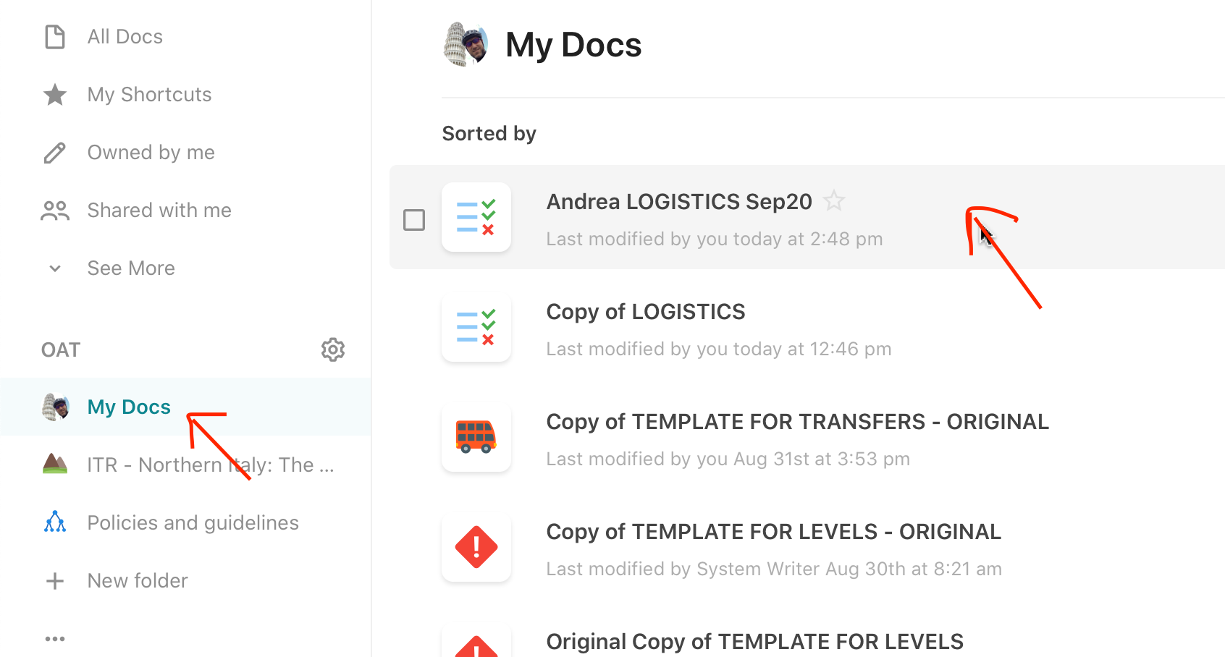Image resolution: width=1225 pixels, height=657 pixels.
Task: Open OAT workspace settings gear
Action: 333,349
